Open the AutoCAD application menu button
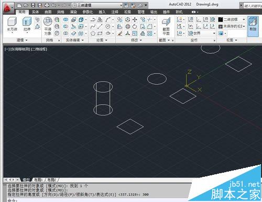Viewport: 262px width, 202px height. click(8, 8)
